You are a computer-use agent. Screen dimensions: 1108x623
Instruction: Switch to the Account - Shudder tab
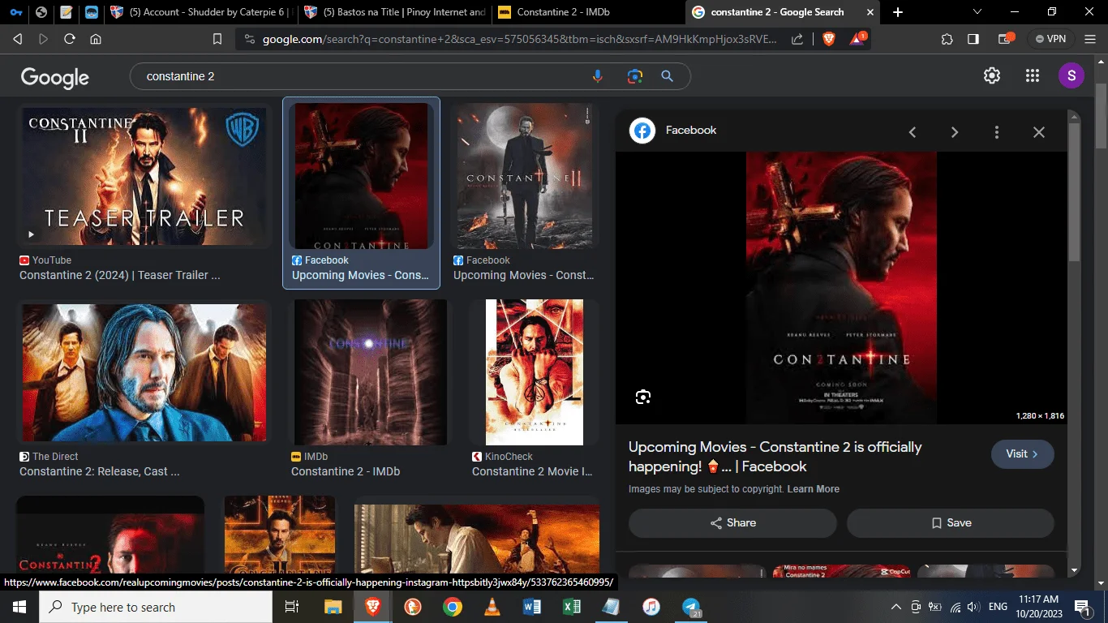tap(201, 12)
